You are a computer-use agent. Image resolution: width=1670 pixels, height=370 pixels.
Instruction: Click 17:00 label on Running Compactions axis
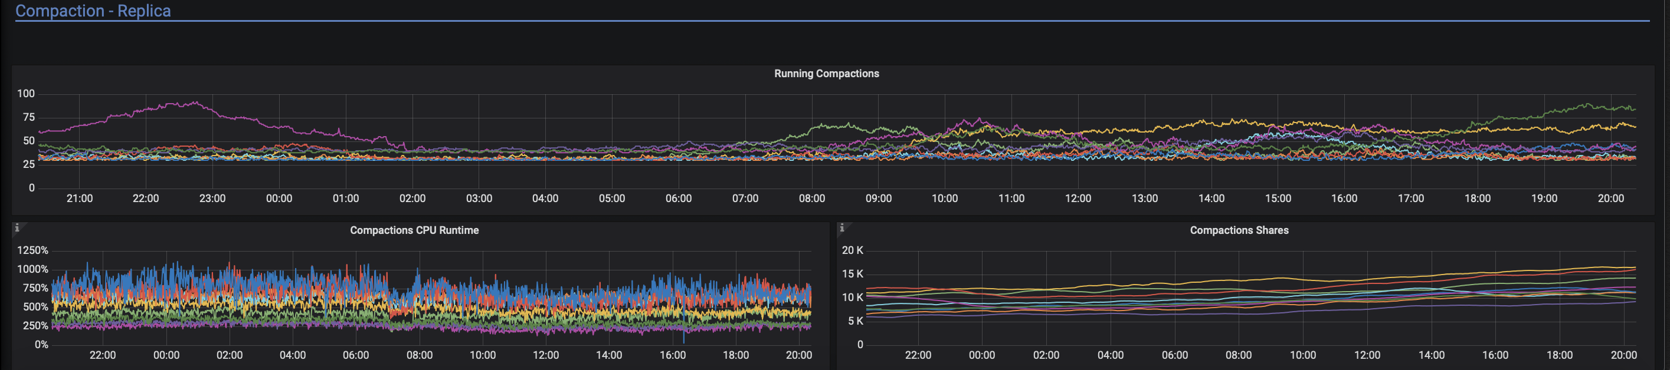(x=1411, y=199)
